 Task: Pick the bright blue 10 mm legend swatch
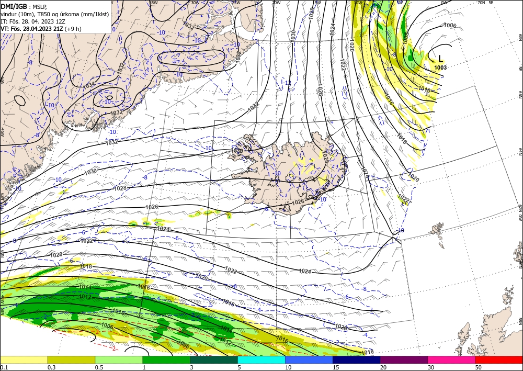pyautogui.click(x=309, y=359)
